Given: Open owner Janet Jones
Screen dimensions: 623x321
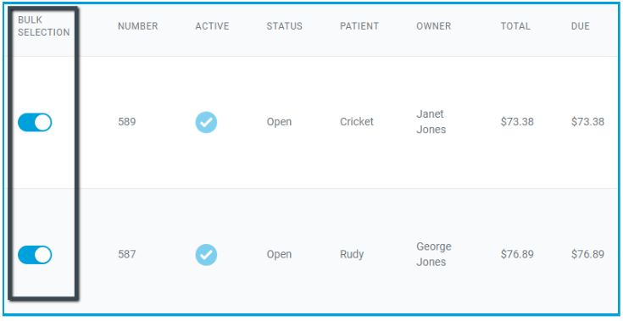Looking at the screenshot, I should tap(431, 122).
